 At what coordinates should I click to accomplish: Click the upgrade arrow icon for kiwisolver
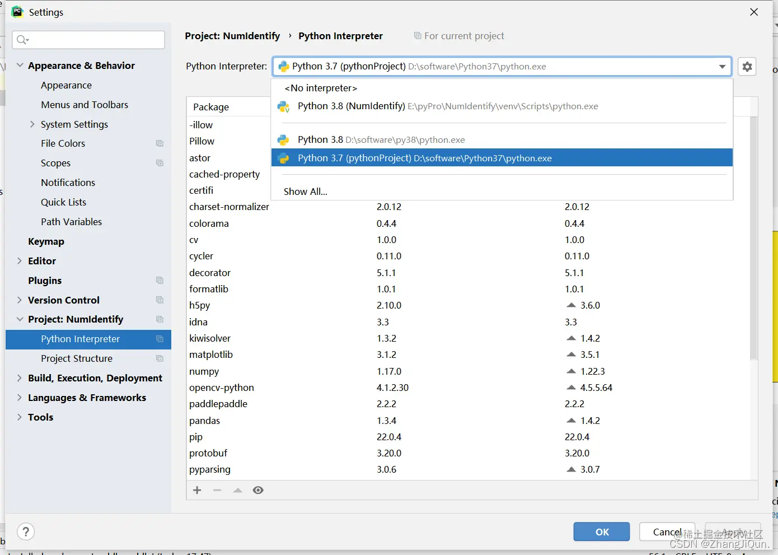click(571, 338)
